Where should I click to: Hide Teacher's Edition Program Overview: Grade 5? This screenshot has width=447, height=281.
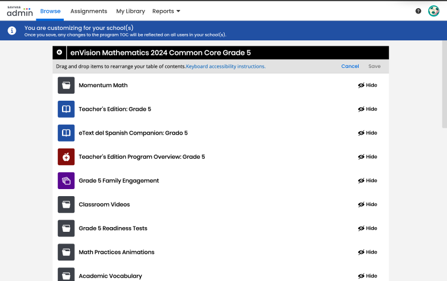click(x=367, y=157)
